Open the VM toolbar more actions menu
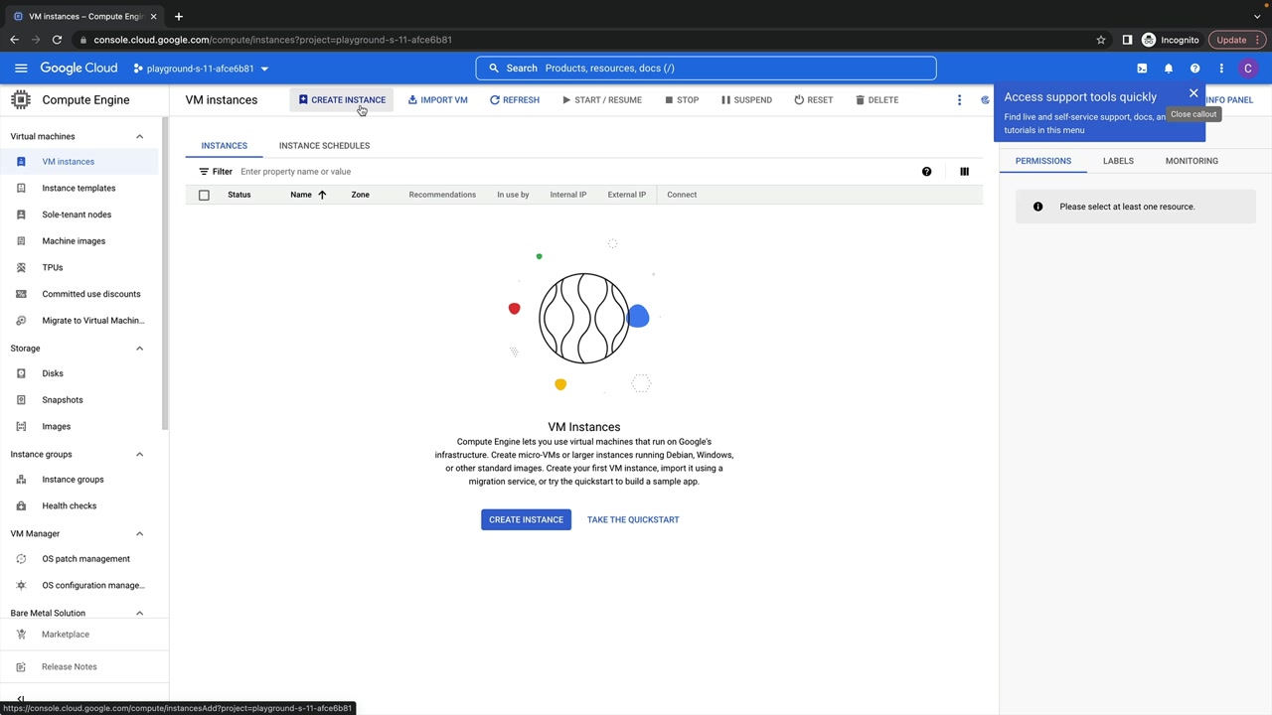This screenshot has width=1272, height=715. [x=959, y=100]
